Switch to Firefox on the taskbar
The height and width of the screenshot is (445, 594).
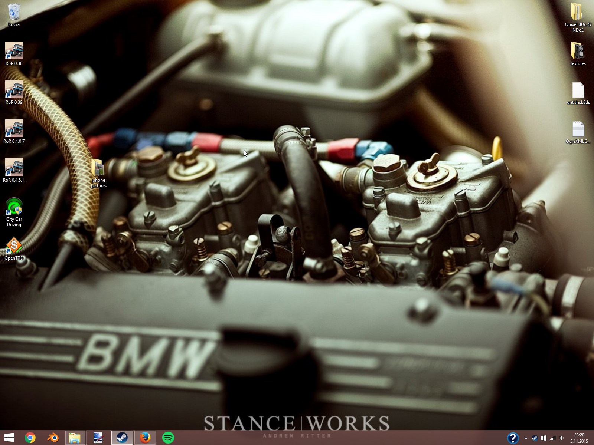(x=145, y=438)
